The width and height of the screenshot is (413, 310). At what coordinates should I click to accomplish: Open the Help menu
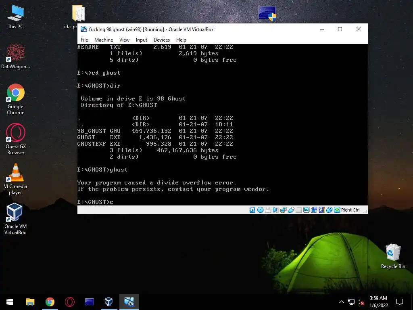pos(181,40)
